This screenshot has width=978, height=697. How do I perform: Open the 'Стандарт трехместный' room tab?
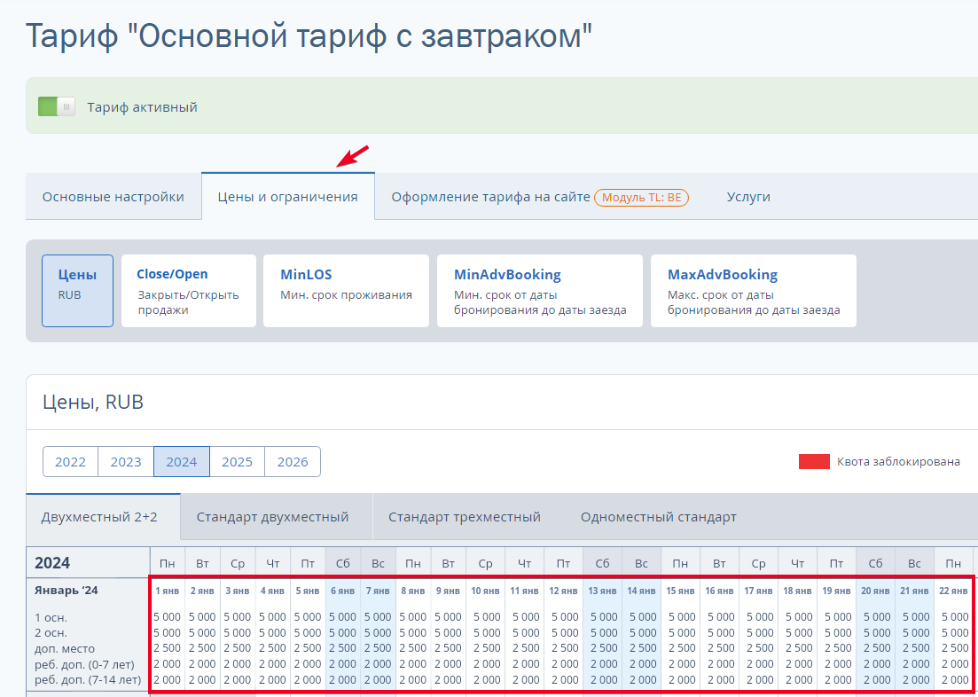coord(464,517)
